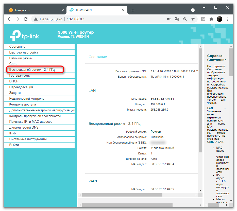Image resolution: width=237 pixels, height=211 pixels.
Task: Open the Защита menu item
Action: click(x=39, y=93)
